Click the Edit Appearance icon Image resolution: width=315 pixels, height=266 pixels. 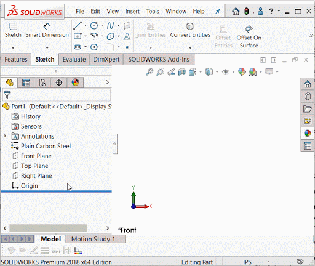(242, 72)
